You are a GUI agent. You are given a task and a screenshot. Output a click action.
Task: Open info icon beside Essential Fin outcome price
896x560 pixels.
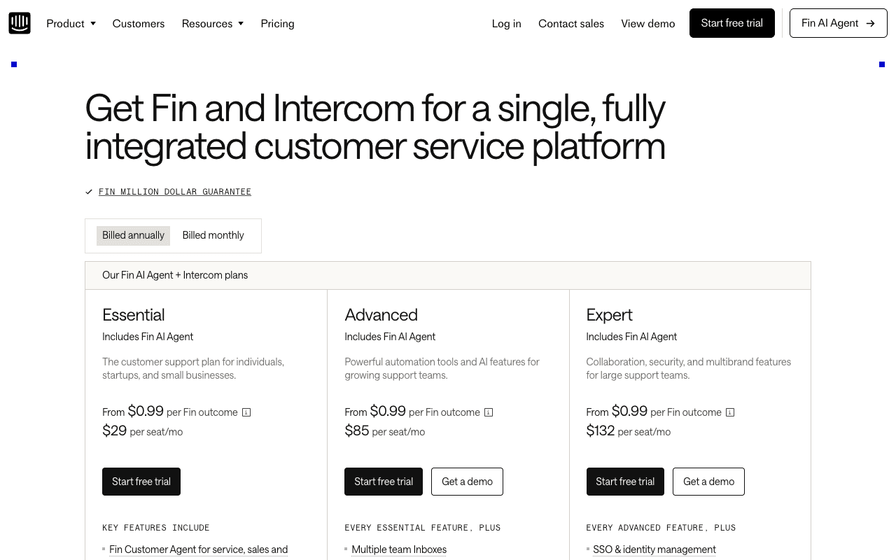[x=246, y=412]
